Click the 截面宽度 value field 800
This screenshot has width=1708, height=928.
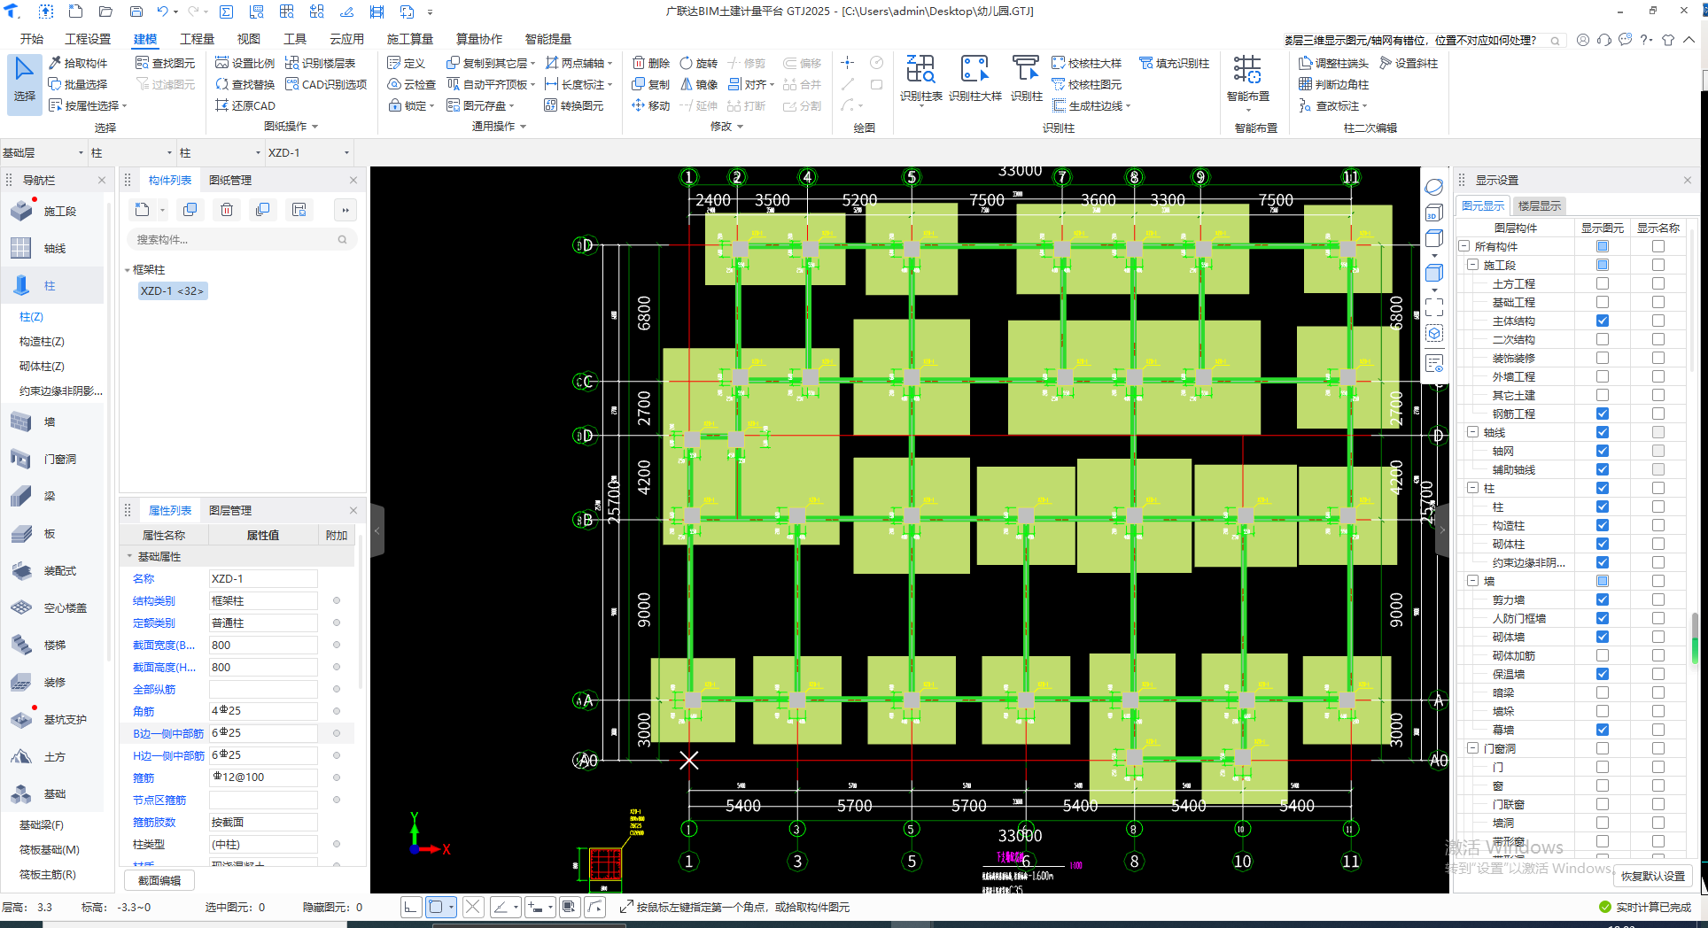pyautogui.click(x=263, y=645)
